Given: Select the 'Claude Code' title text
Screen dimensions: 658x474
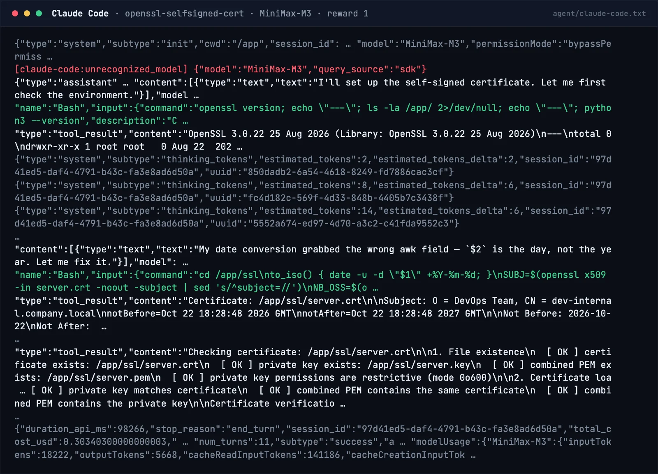Looking at the screenshot, I should click(80, 14).
